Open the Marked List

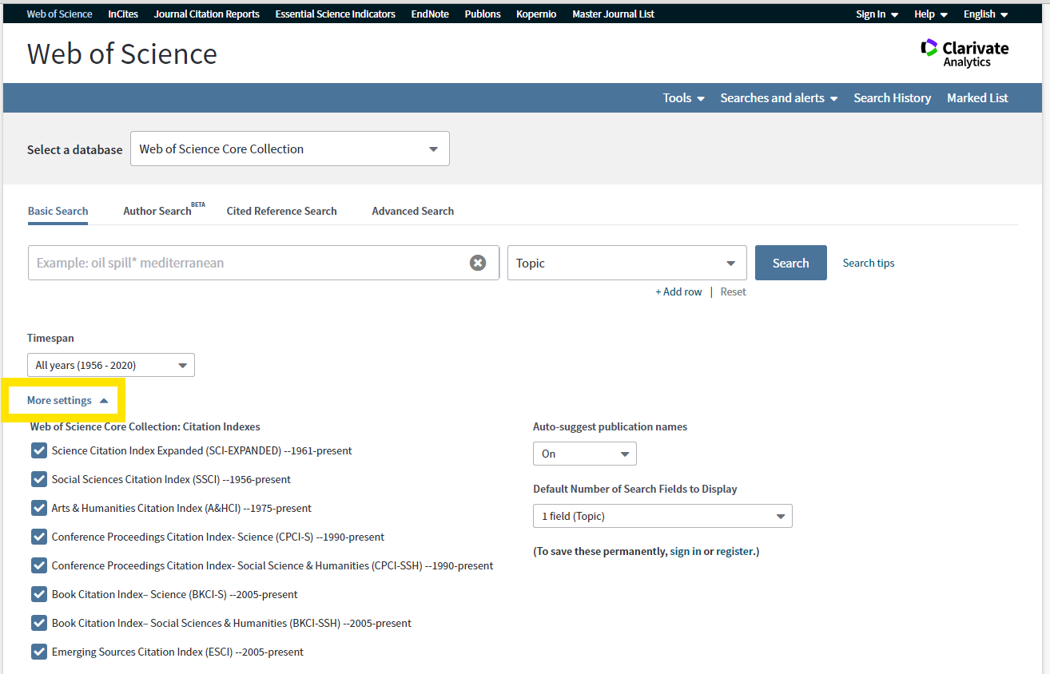977,97
